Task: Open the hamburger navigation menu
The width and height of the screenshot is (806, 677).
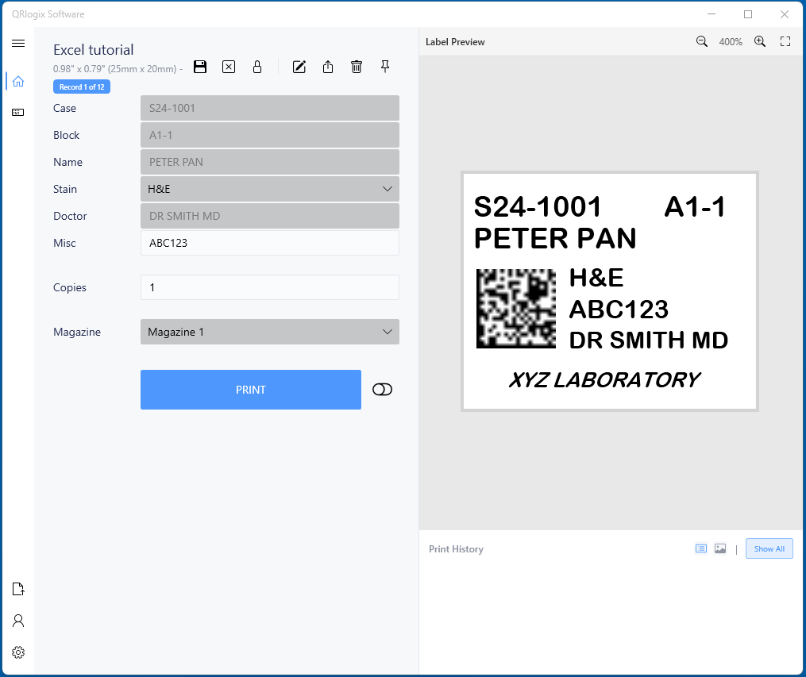Action: point(18,44)
